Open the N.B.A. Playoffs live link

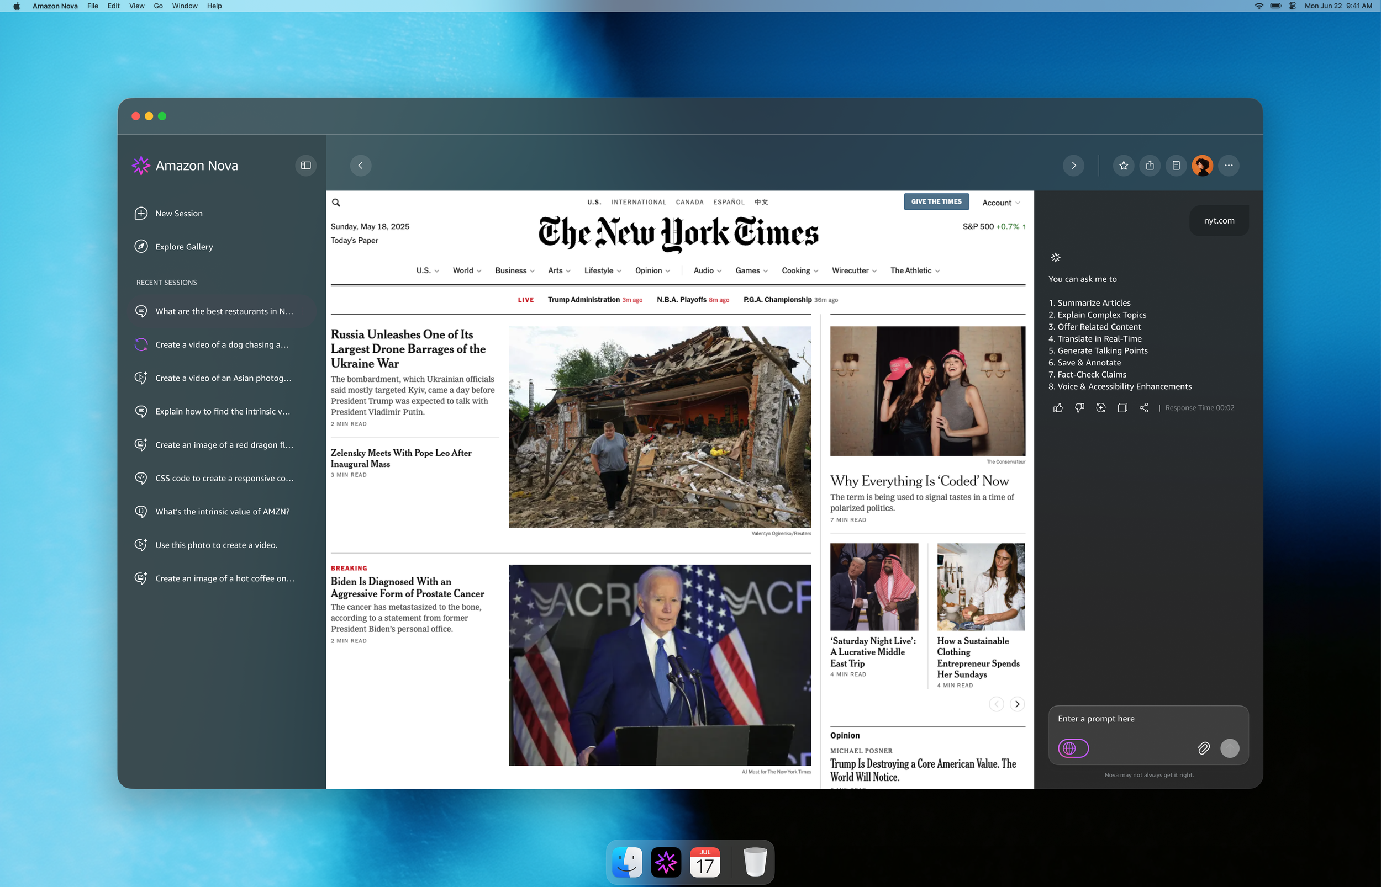[681, 300]
